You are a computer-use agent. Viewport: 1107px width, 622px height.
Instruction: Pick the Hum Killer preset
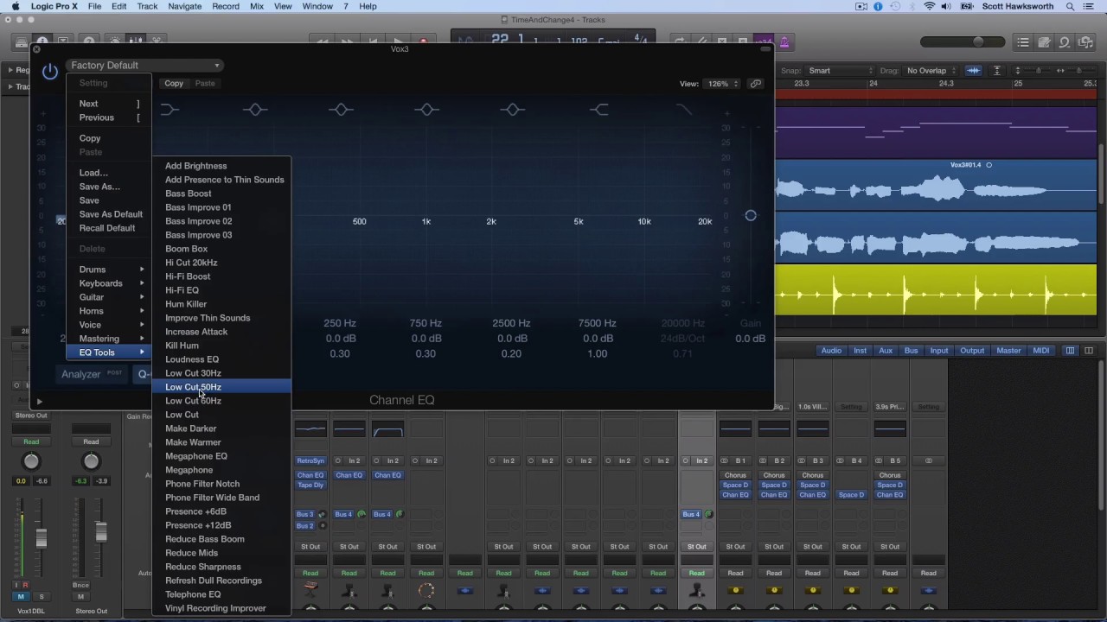click(222, 304)
